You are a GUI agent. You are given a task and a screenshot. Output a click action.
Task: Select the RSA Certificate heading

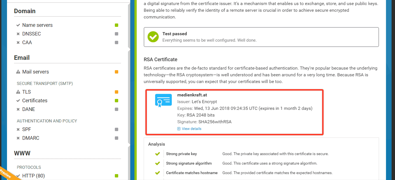coord(161,60)
